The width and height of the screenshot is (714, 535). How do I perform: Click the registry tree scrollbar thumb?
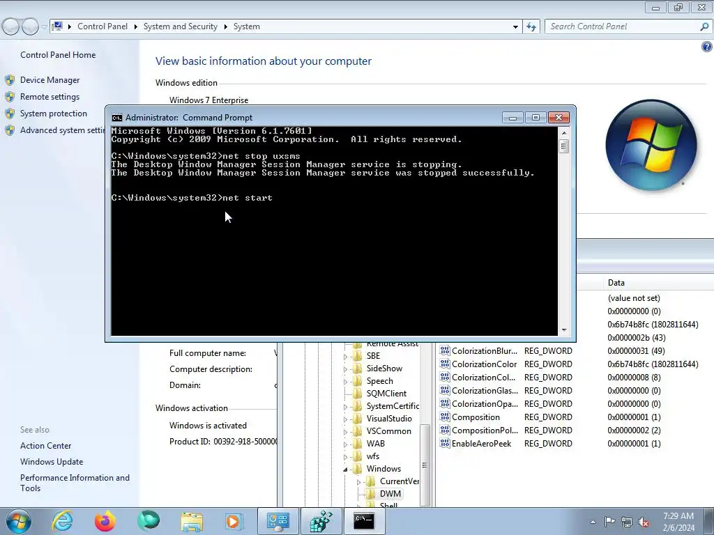(x=425, y=464)
